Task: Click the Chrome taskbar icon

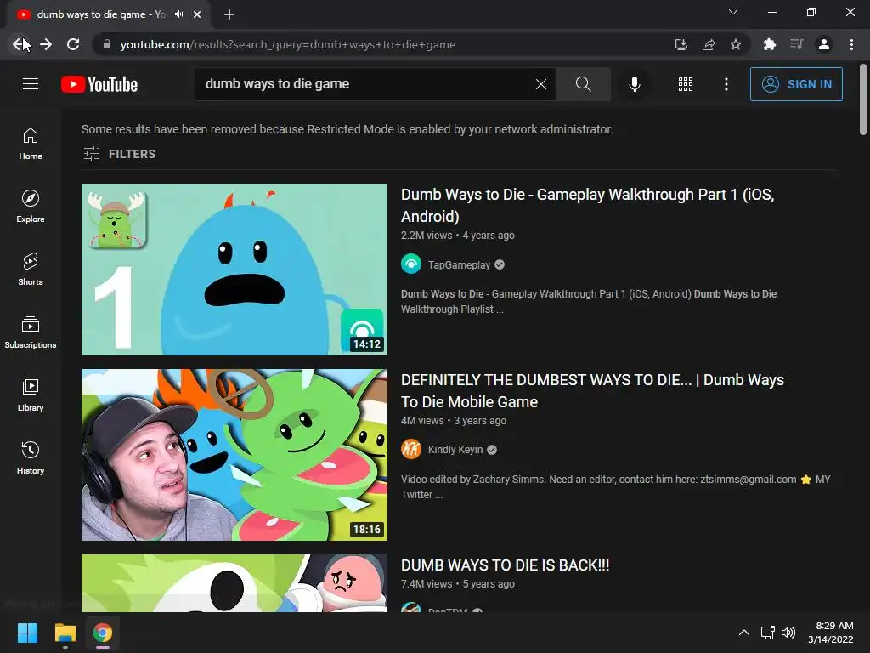Action: click(x=103, y=633)
